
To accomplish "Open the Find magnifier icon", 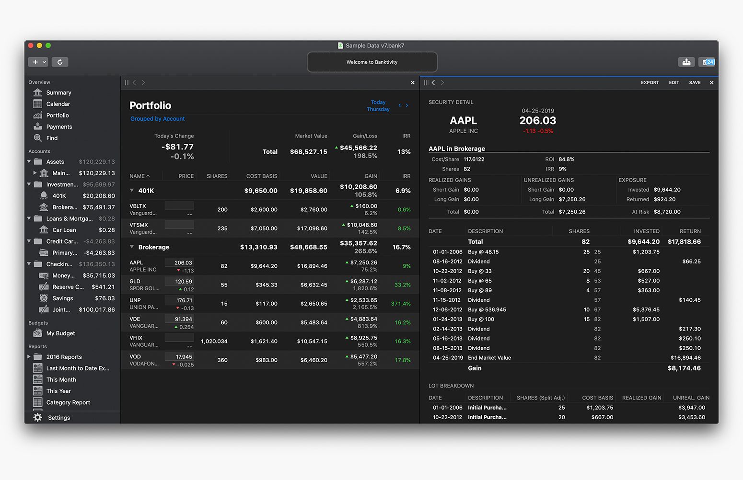I will point(38,138).
